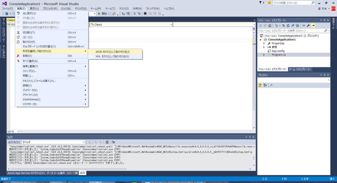
Task: Click the comment-out lines toolbar icon
Action: point(134,13)
